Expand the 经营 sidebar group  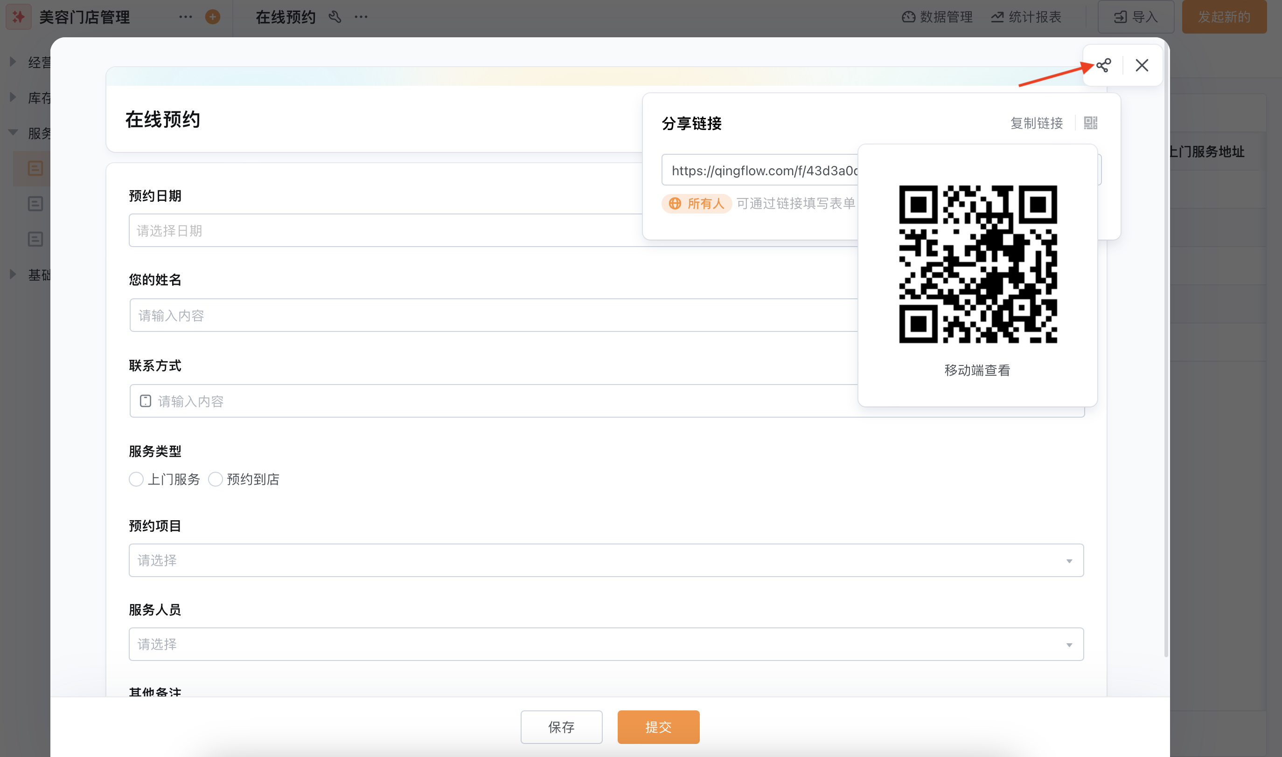pyautogui.click(x=13, y=62)
